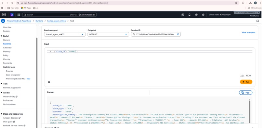Open User guide external link
The height and width of the screenshot is (128, 262).
coord(9,122)
